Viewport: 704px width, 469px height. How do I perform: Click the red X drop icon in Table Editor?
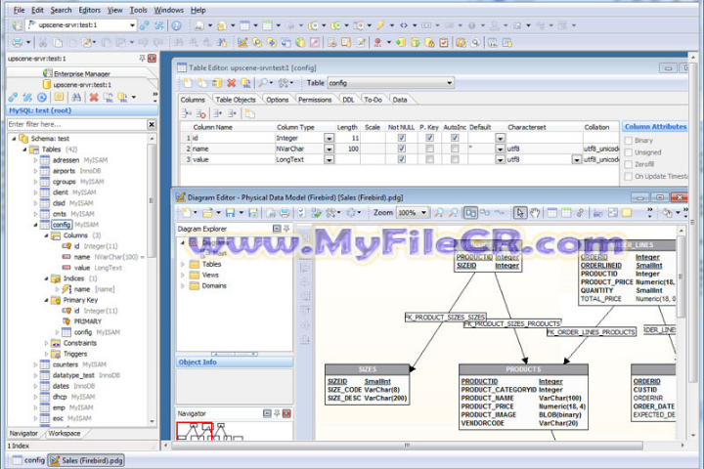click(231, 83)
